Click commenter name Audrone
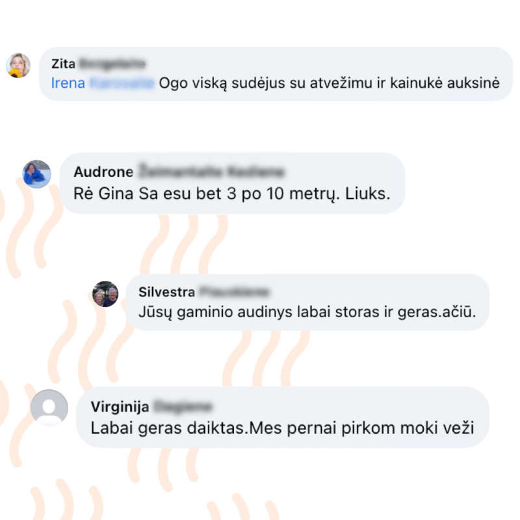The image size is (520, 520). click(x=103, y=172)
